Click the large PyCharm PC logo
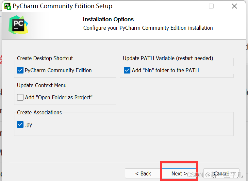This screenshot has height=181, width=248. 18,25
